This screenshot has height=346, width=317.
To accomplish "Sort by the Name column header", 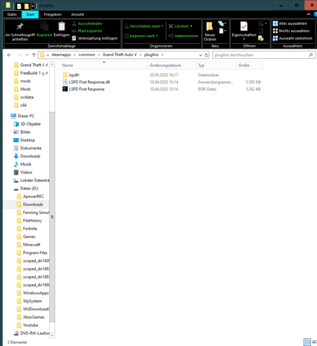I will 102,66.
